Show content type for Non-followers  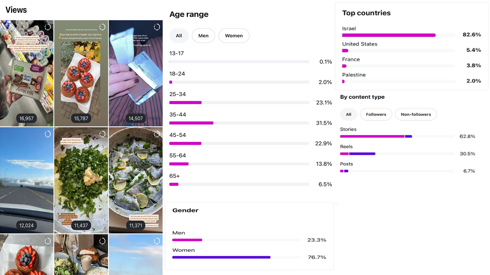point(416,114)
